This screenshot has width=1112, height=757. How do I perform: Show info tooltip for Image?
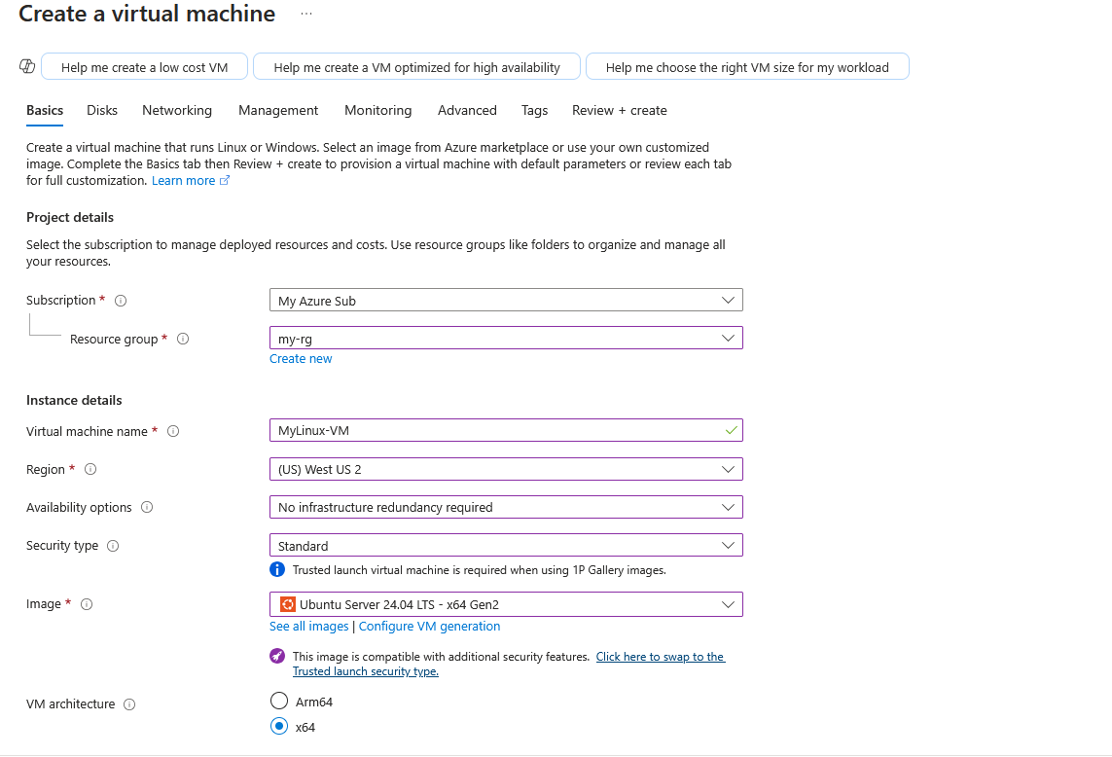pyautogui.click(x=87, y=604)
